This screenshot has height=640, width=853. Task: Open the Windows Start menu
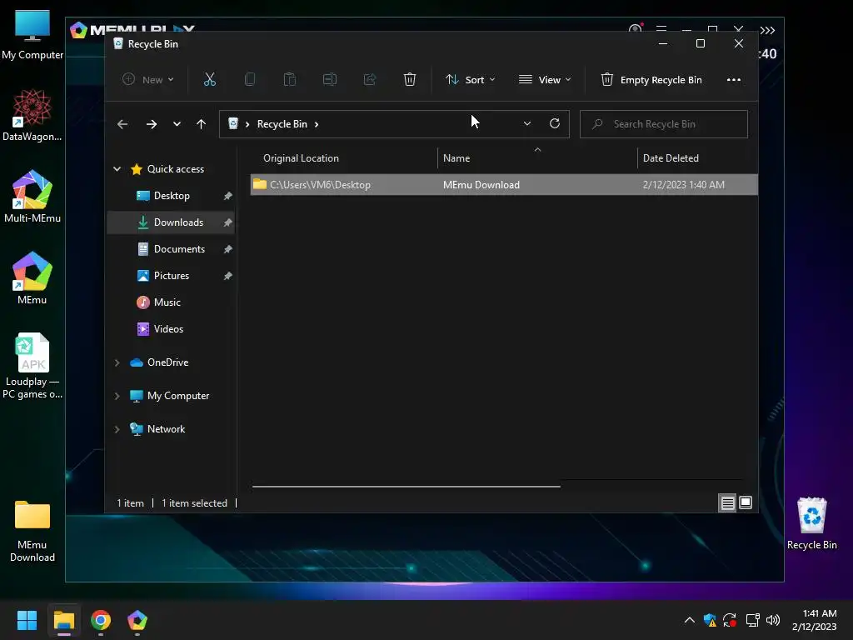pos(27,620)
